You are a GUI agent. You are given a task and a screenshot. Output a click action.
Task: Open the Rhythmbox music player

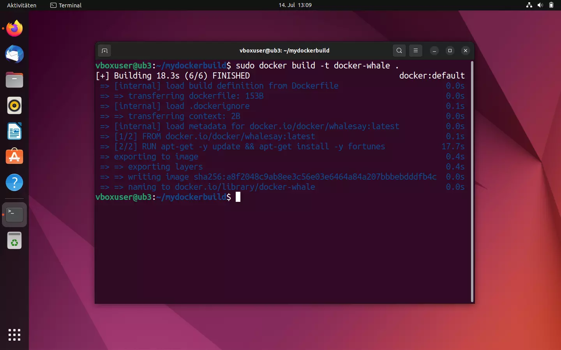point(14,105)
